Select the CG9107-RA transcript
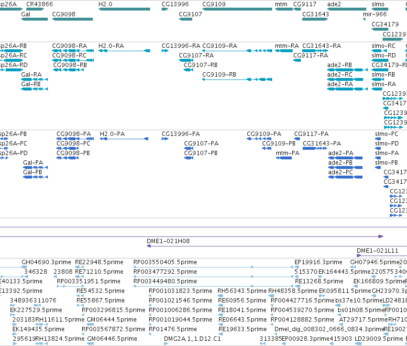 point(186,60)
